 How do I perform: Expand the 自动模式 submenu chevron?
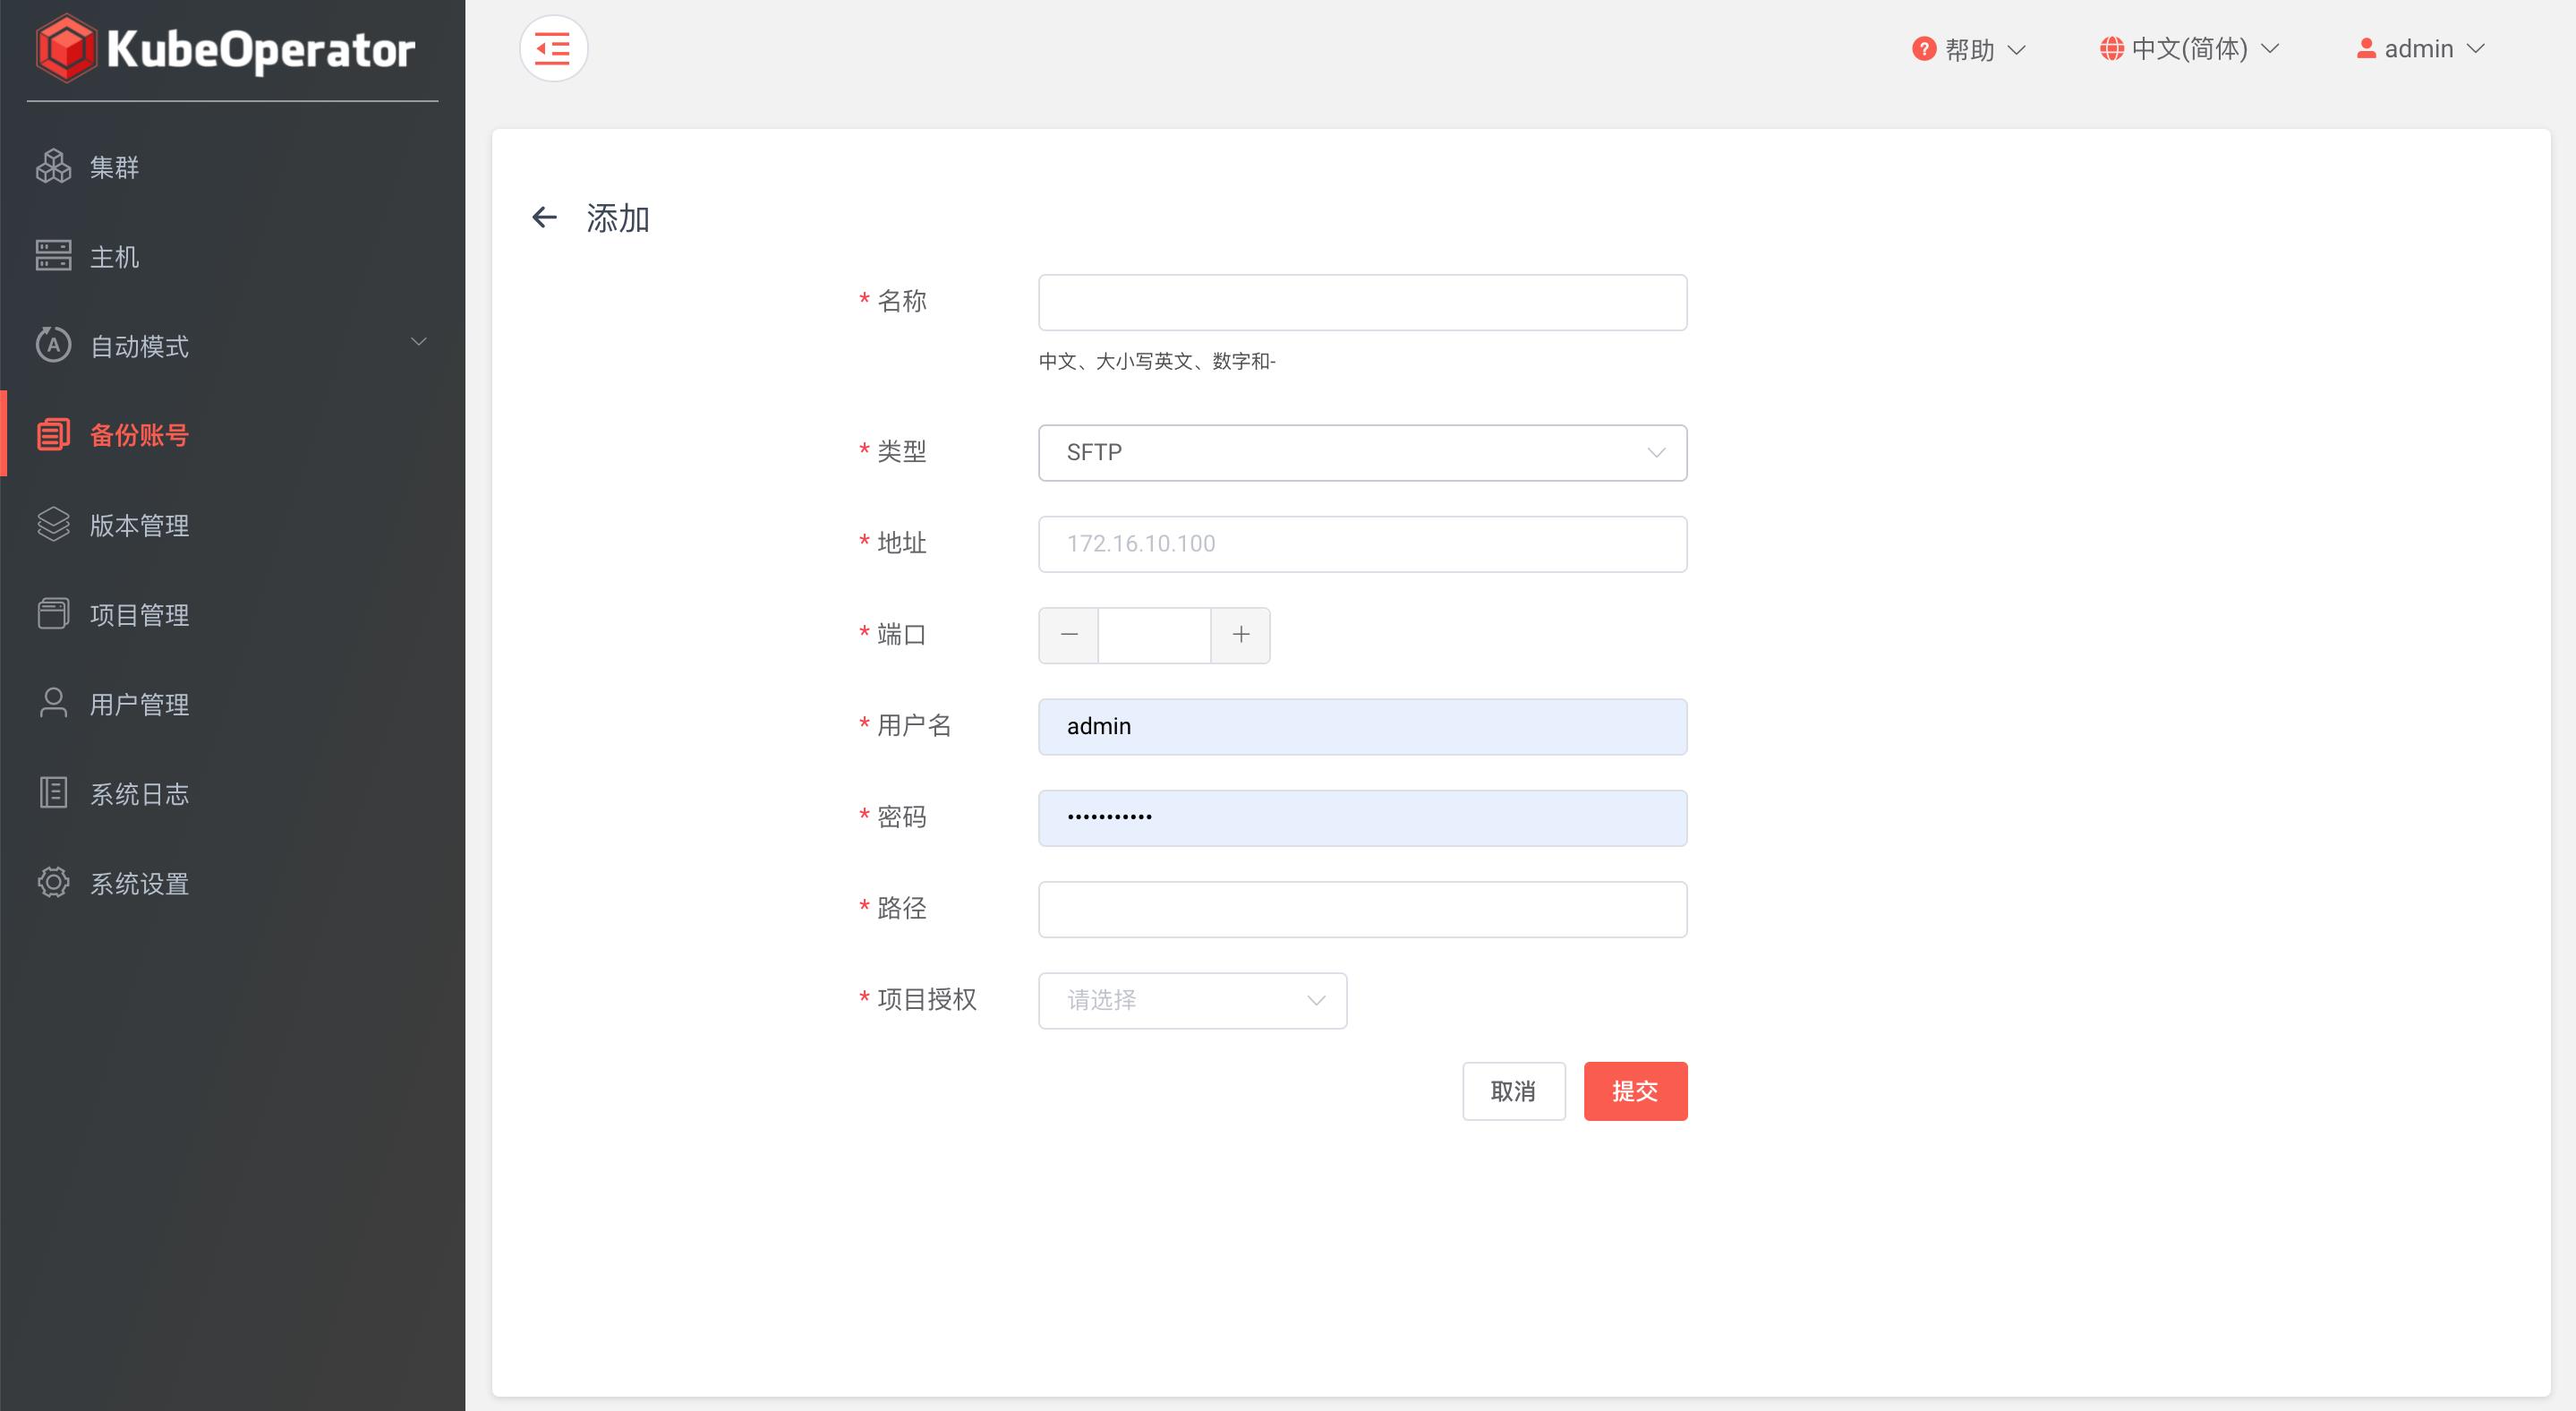(419, 342)
